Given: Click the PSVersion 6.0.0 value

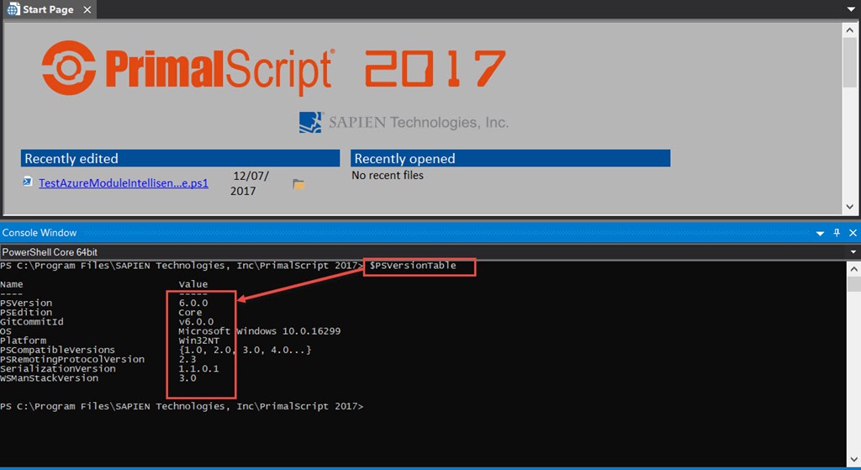Looking at the screenshot, I should 193,303.
